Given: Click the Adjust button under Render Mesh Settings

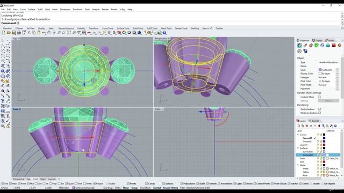Looking at the screenshot, I should [x=328, y=101].
